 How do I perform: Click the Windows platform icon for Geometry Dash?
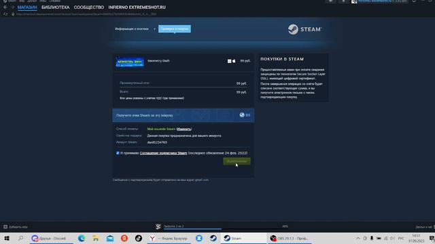point(230,61)
